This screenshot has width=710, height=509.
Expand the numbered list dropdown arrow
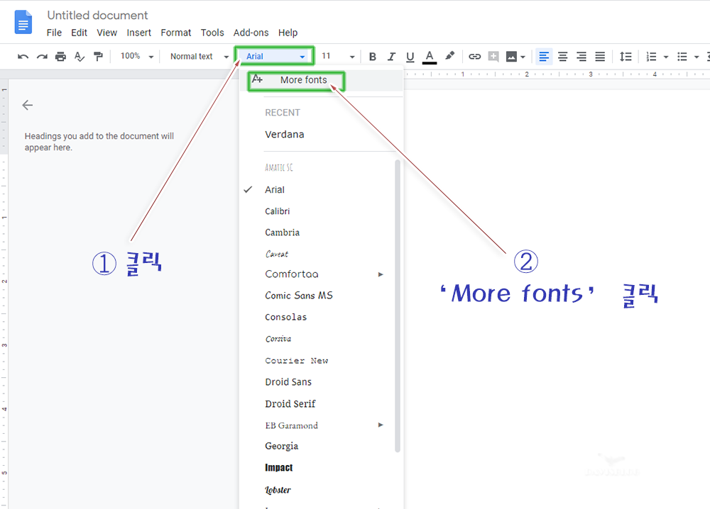[x=666, y=57]
